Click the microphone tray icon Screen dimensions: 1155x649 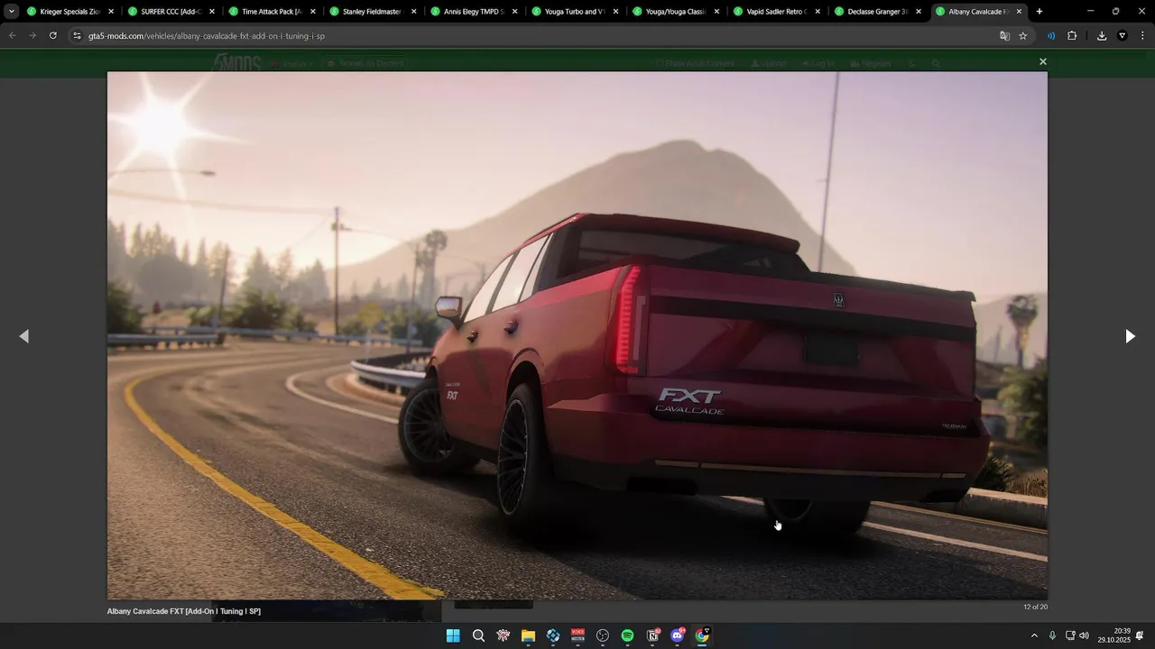tap(1052, 635)
